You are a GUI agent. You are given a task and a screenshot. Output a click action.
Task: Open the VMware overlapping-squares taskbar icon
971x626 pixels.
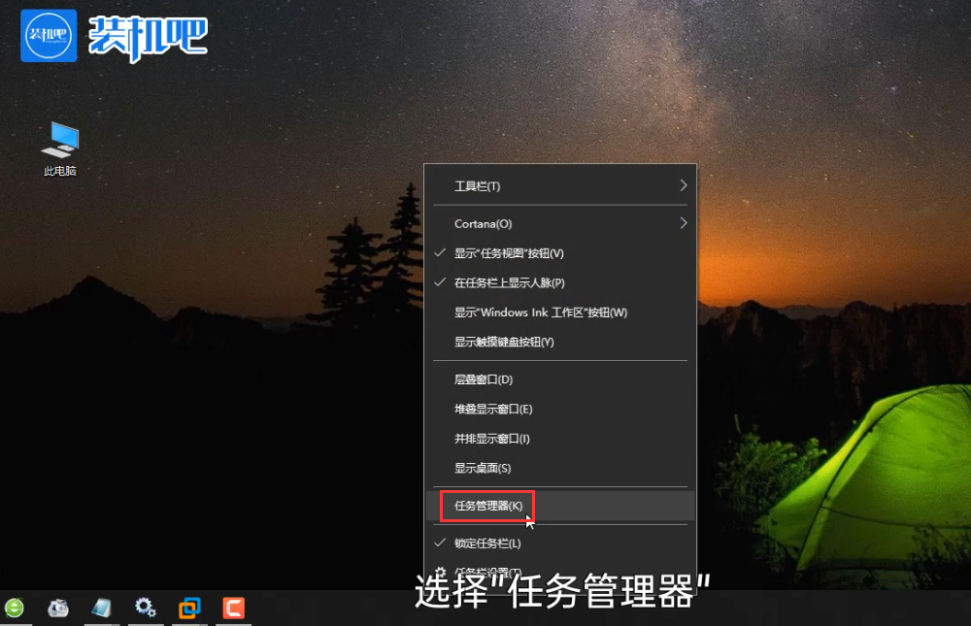pyautogui.click(x=189, y=609)
